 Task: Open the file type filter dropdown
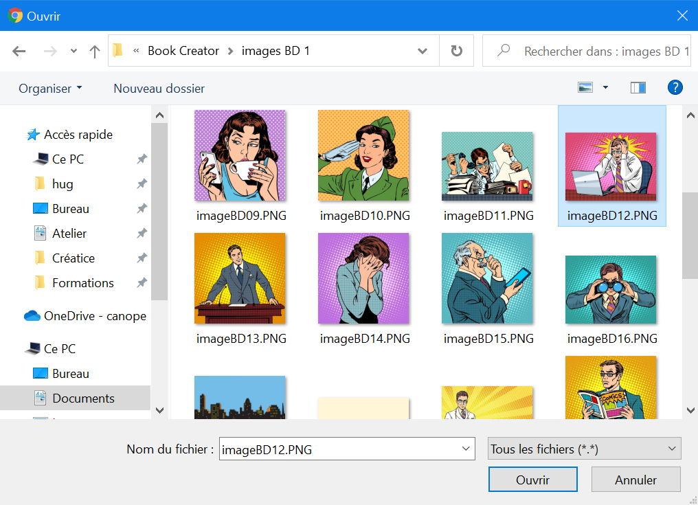click(x=584, y=449)
